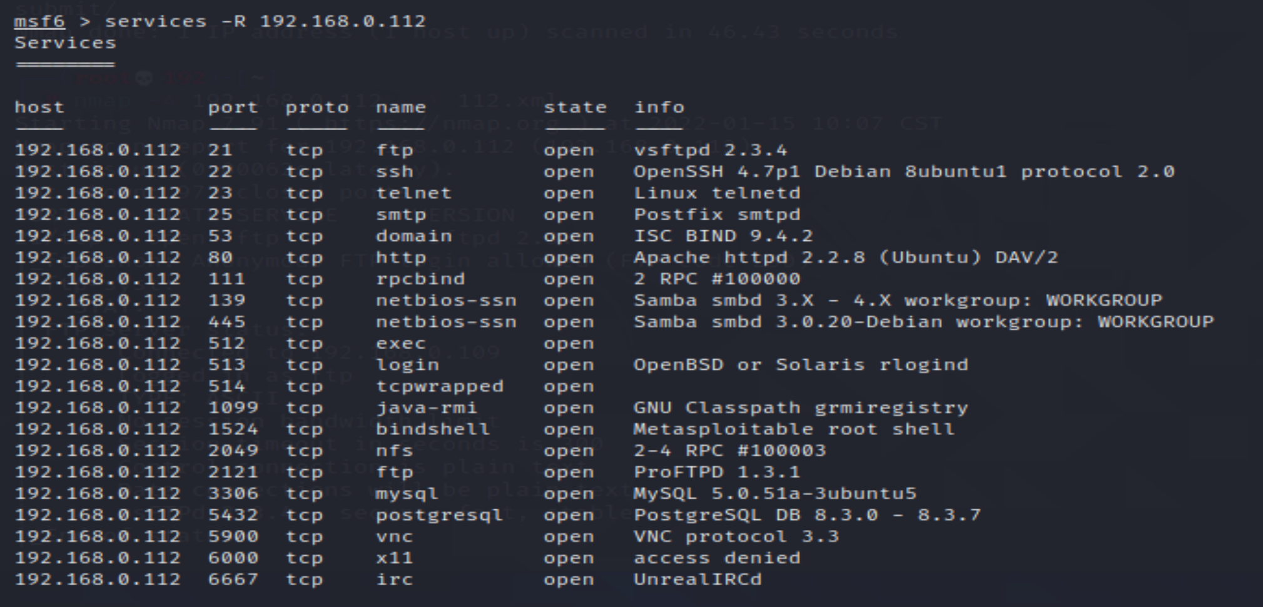
Task: Click the 'java-rmi' service name
Action: [x=426, y=407]
